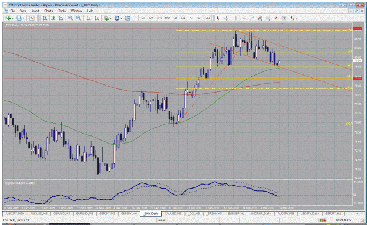This screenshot has width=367, height=225.
Task: Switch chart to Candlesticks mode
Action: 53,18
